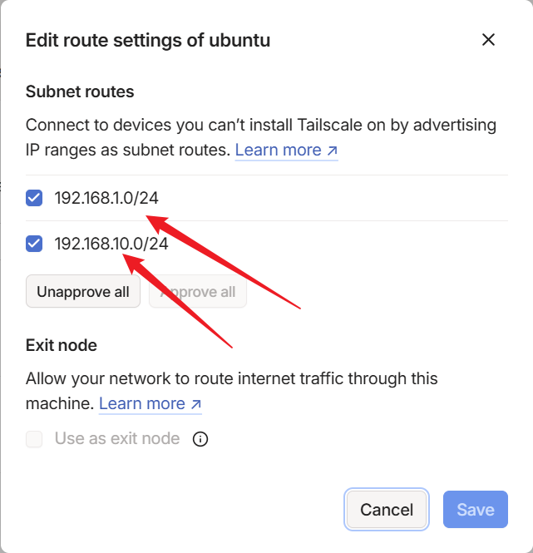This screenshot has width=533, height=553.
Task: Click the 192.168.10.0/24 route label
Action: click(111, 244)
